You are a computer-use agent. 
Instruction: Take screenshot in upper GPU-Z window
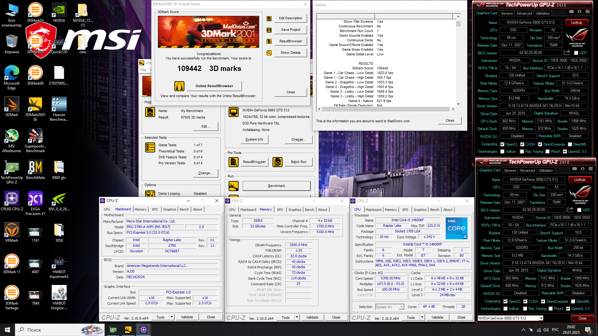pyautogui.click(x=571, y=12)
